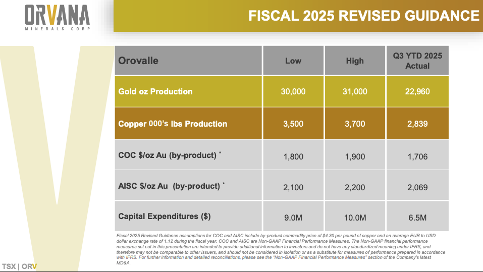Click gold low guidance value 30,000
Image resolution: width=483 pixels, height=272 pixels.
[293, 91]
